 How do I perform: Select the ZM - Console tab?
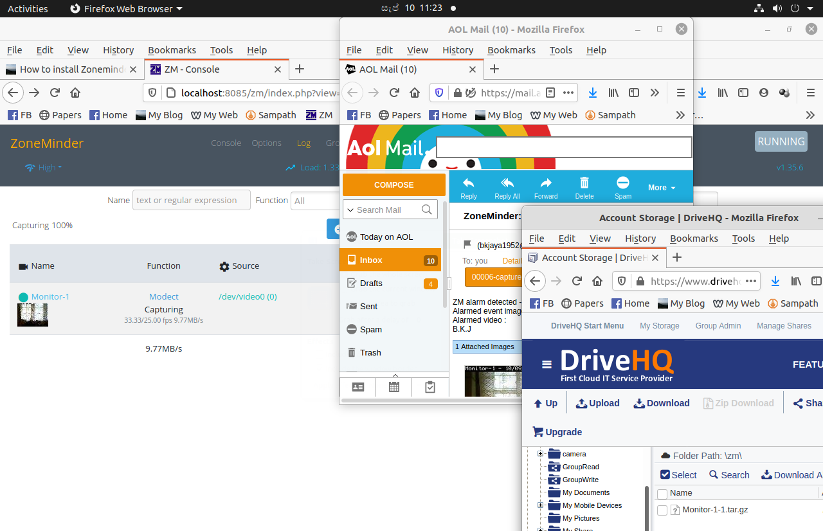[x=216, y=69]
